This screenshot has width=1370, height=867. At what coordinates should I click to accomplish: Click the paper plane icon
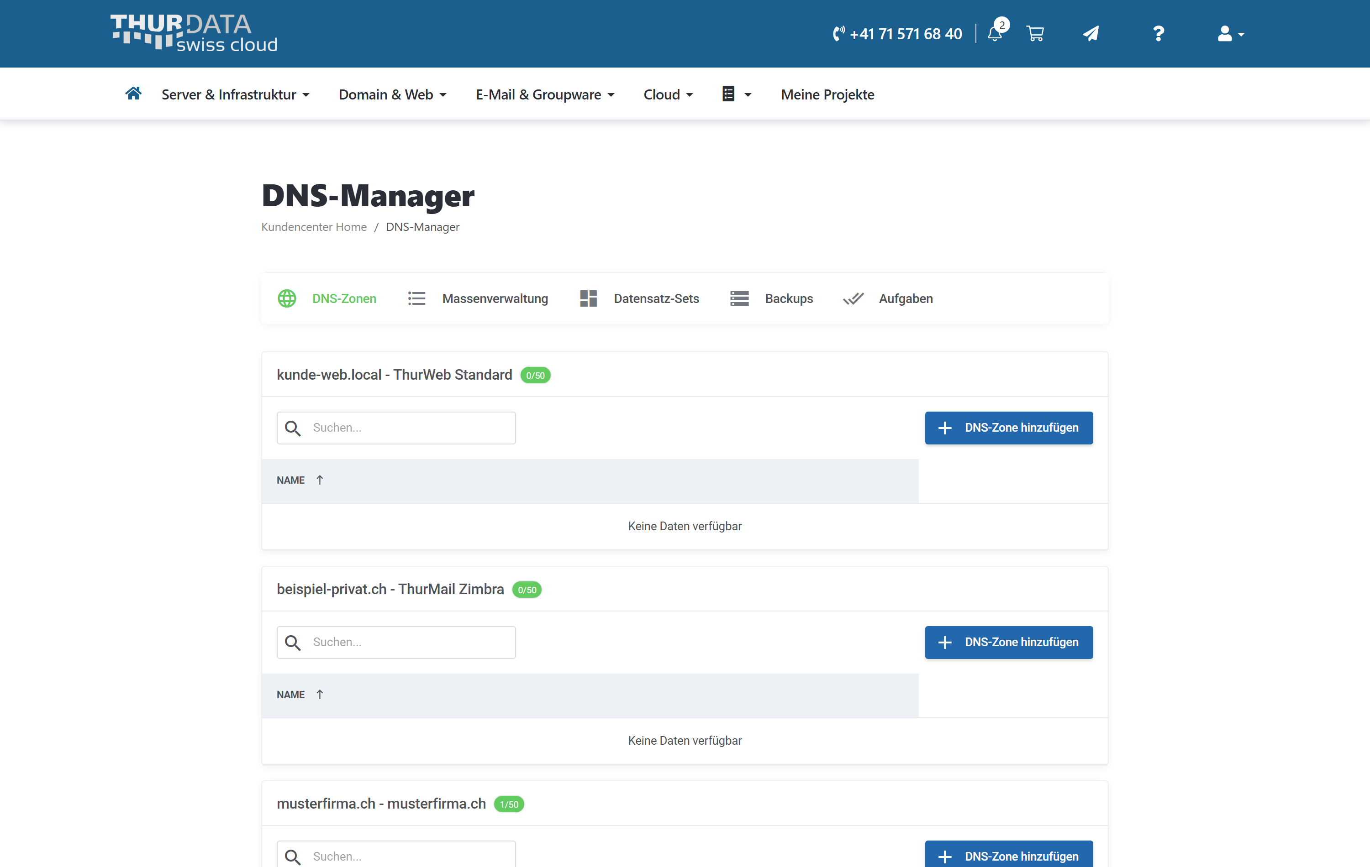pyautogui.click(x=1091, y=34)
